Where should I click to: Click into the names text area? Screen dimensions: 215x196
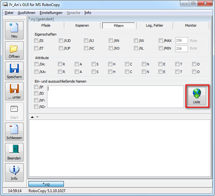tap(115, 97)
